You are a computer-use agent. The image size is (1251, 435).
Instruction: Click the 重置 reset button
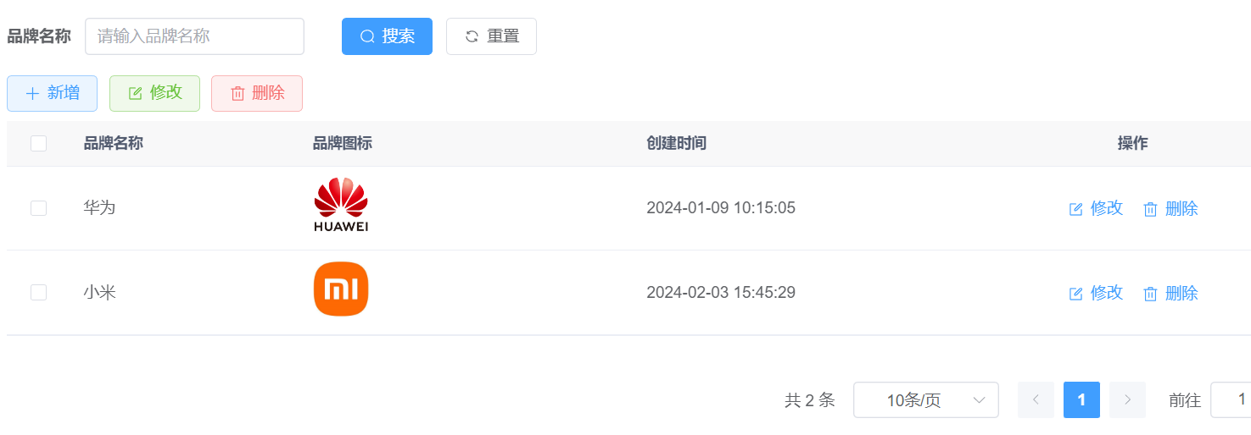point(491,36)
